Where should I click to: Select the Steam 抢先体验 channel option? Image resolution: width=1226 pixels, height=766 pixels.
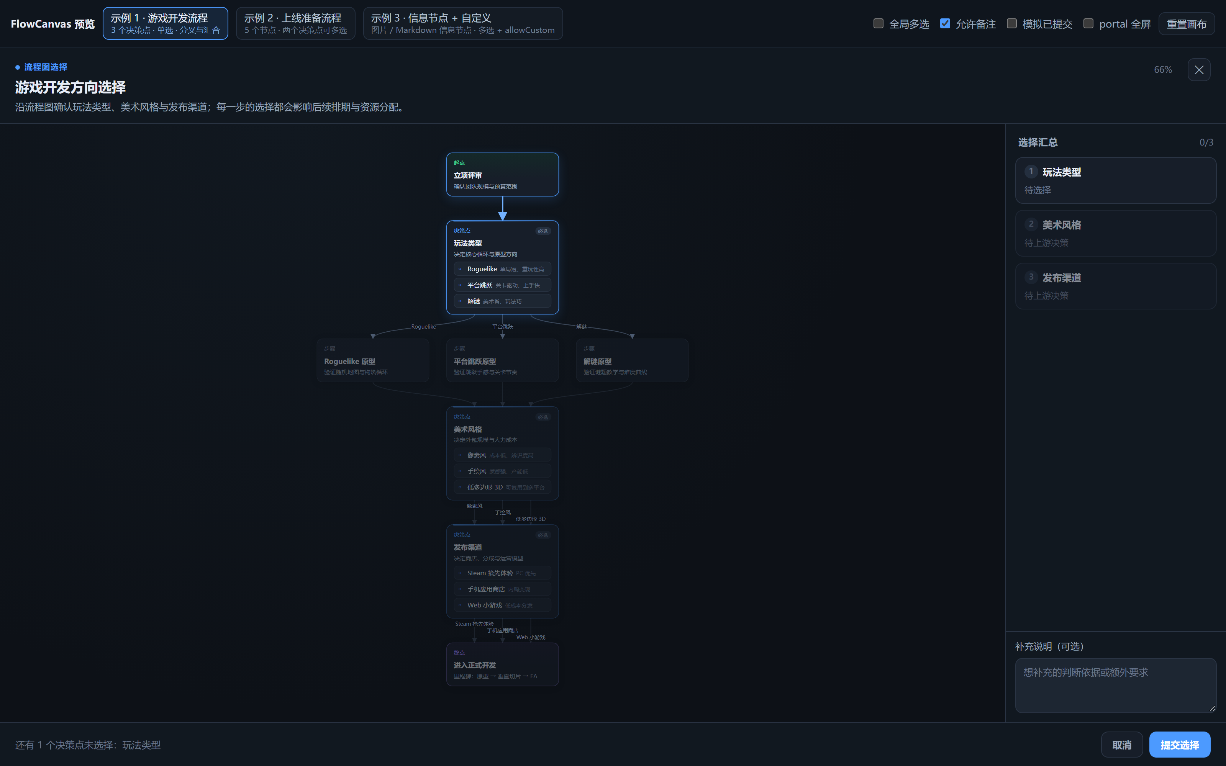[502, 573]
